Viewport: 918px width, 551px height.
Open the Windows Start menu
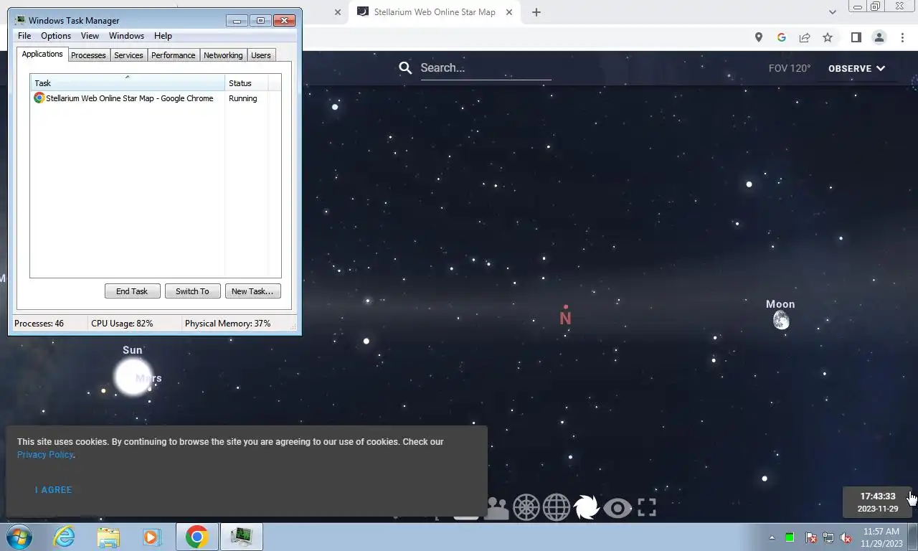click(x=19, y=537)
